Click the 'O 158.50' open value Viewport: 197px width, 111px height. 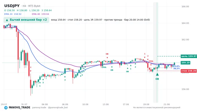click(10, 10)
